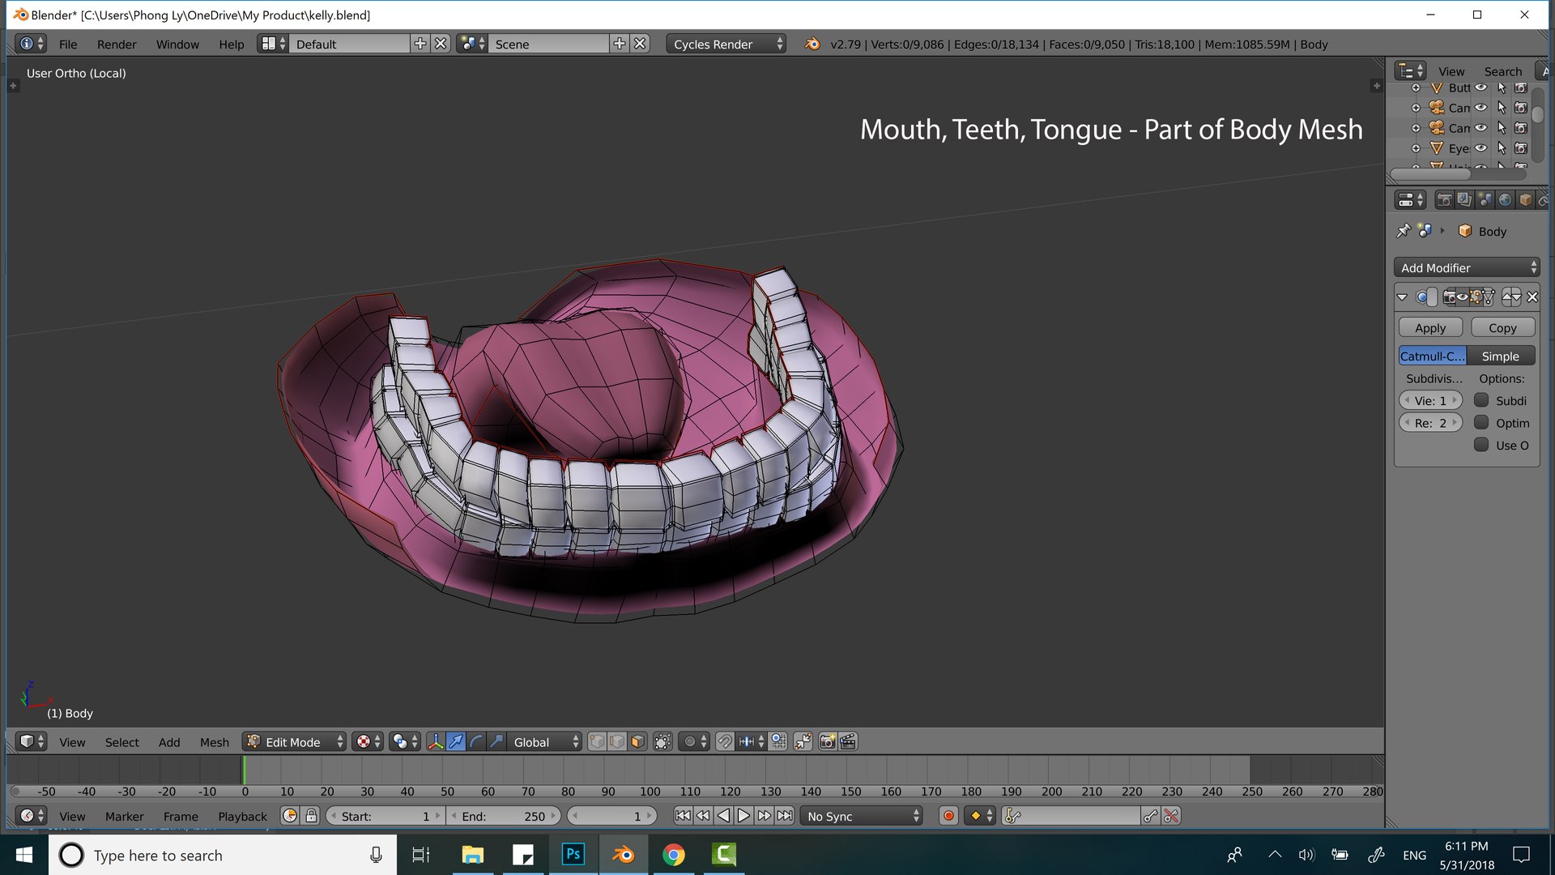Select the scale manipulator icon
Screen dimensions: 1555x875
(496, 742)
